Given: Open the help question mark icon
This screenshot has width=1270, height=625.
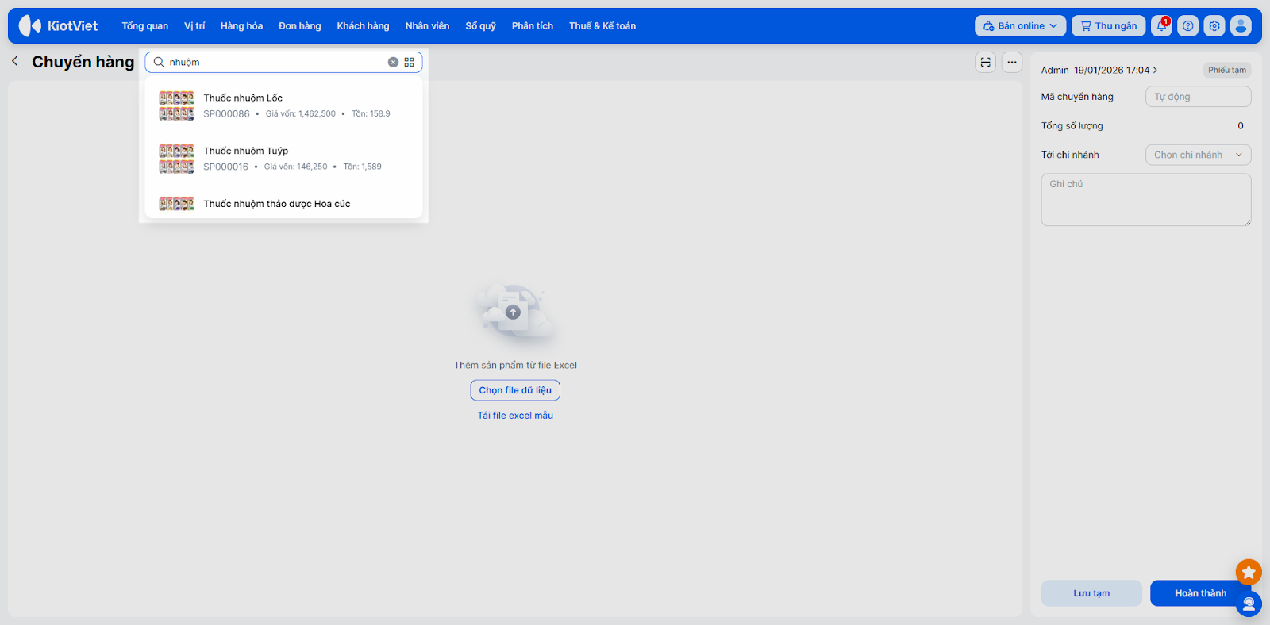Looking at the screenshot, I should [1188, 25].
